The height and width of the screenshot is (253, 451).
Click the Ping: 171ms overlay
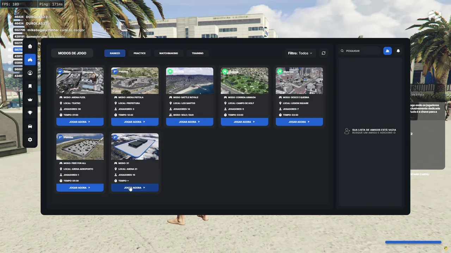[x=51, y=4]
